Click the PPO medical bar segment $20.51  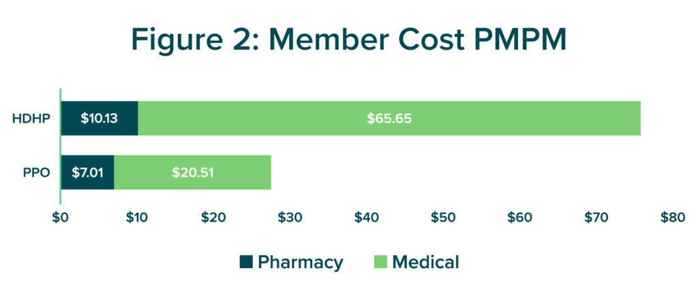click(x=193, y=173)
